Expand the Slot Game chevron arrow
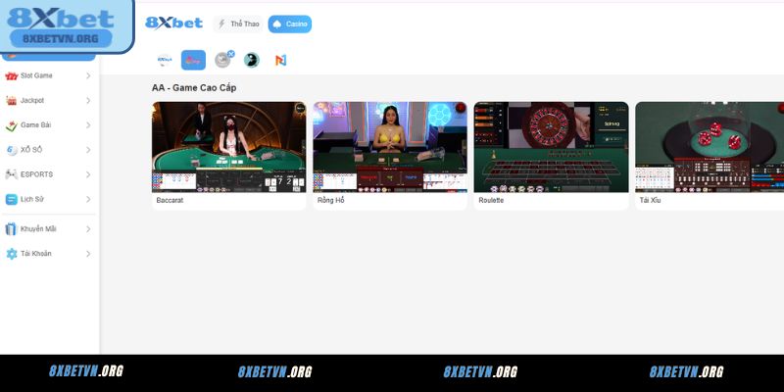Screen dimensions: 784x392 (x=88, y=75)
